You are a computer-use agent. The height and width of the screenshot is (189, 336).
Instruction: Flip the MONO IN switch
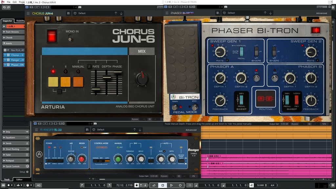pos(70,38)
